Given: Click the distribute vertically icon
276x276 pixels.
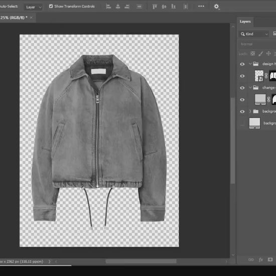Looking at the screenshot, I should pyautogui.click(x=139, y=7).
